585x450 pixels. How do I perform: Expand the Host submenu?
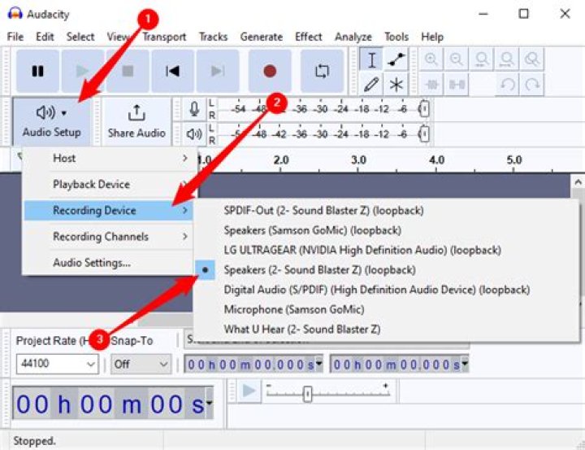point(109,159)
